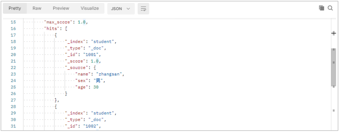Image resolution: width=340 pixels, height=132 pixels.
Task: Open search with the magnifier icon
Action: (330, 8)
